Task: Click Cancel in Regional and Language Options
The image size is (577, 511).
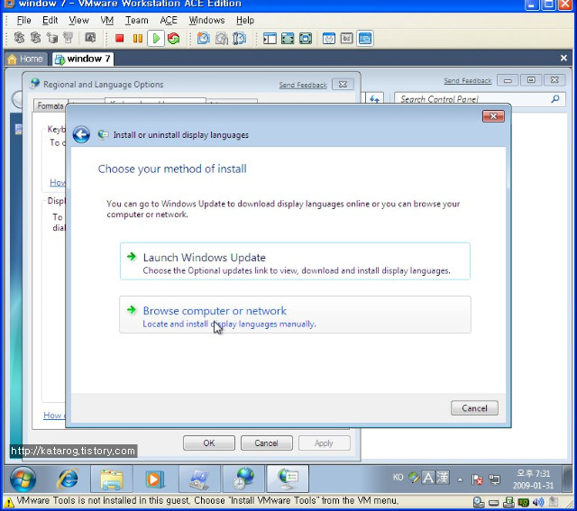Action: tap(267, 443)
